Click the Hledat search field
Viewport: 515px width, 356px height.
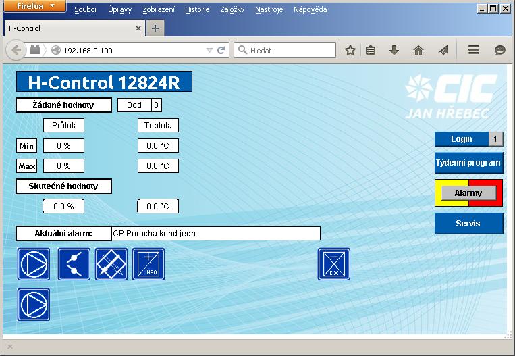click(285, 50)
